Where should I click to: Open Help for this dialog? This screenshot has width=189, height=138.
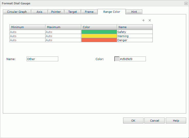pos(176,121)
